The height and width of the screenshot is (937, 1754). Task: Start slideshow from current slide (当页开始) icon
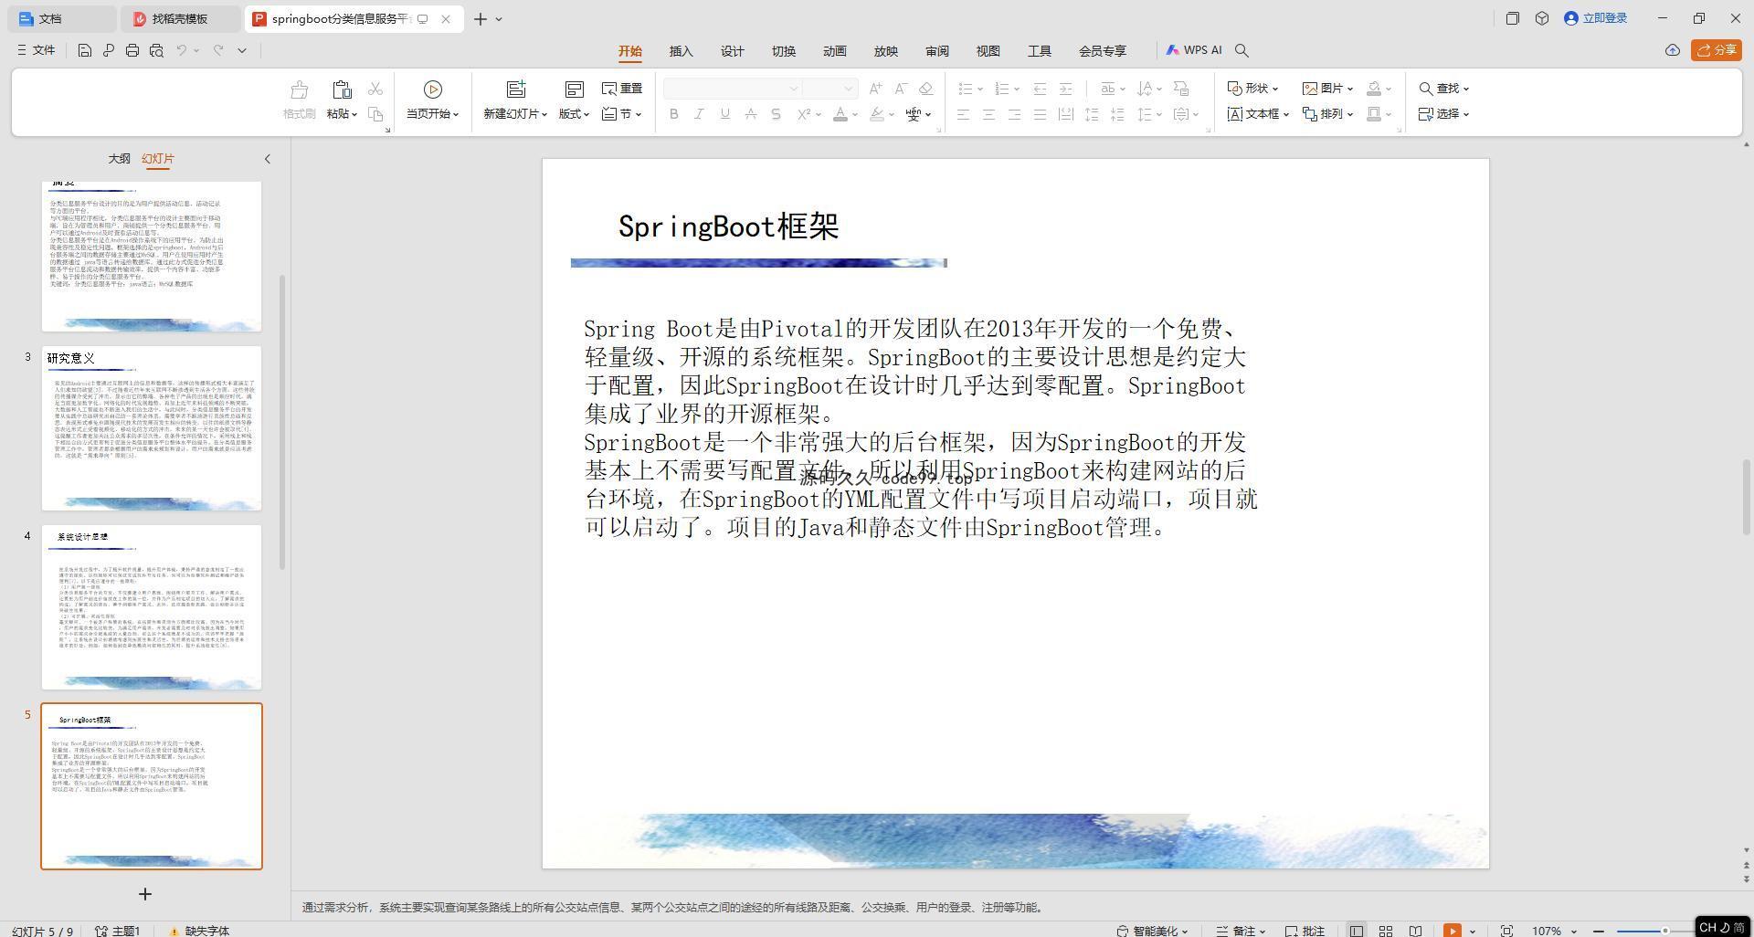pyautogui.click(x=433, y=89)
